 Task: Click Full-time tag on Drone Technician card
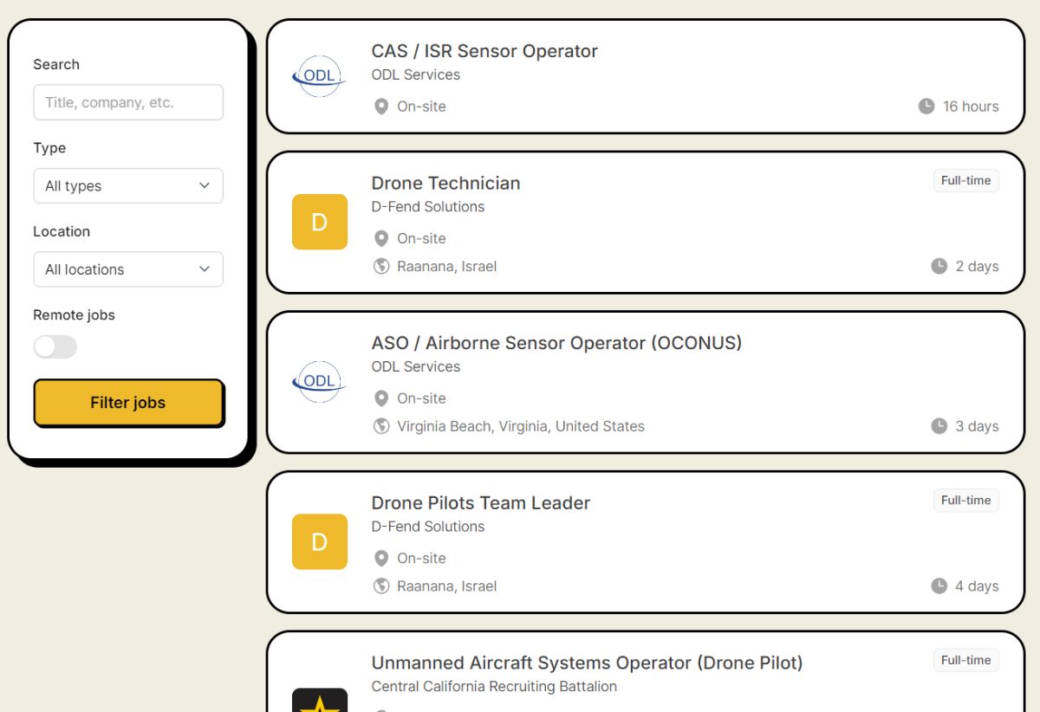965,180
